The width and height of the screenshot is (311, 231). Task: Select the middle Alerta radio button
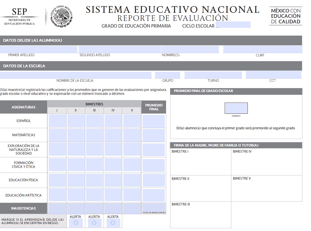[x=94, y=223]
